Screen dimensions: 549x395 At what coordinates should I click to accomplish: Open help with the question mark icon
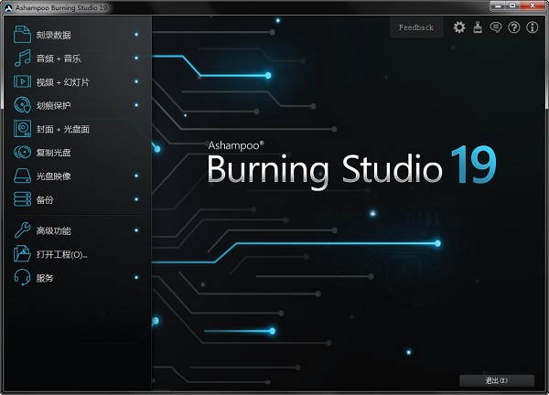coord(514,27)
